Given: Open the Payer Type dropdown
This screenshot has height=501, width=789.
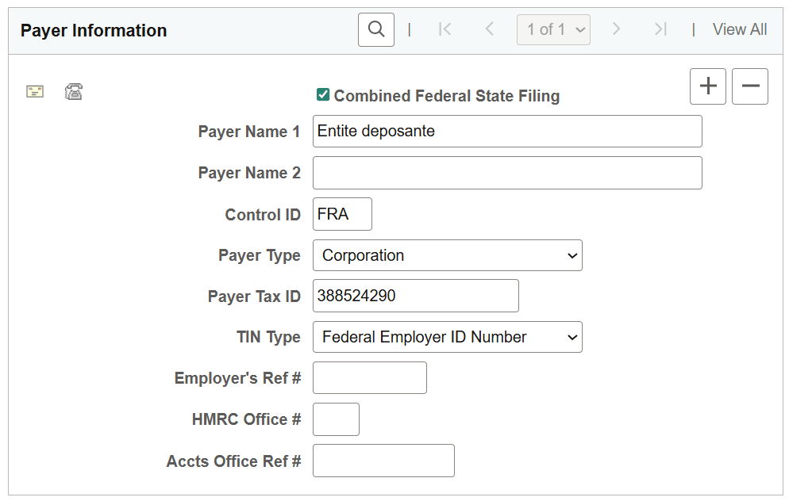Looking at the screenshot, I should [x=447, y=255].
